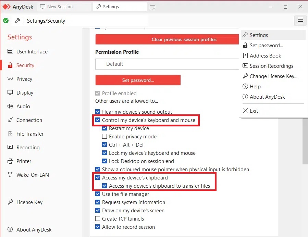Click the vertical scrollbar on the right

point(305,141)
